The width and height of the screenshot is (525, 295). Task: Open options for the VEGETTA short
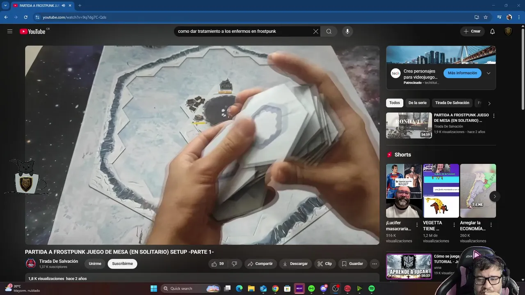(454, 225)
